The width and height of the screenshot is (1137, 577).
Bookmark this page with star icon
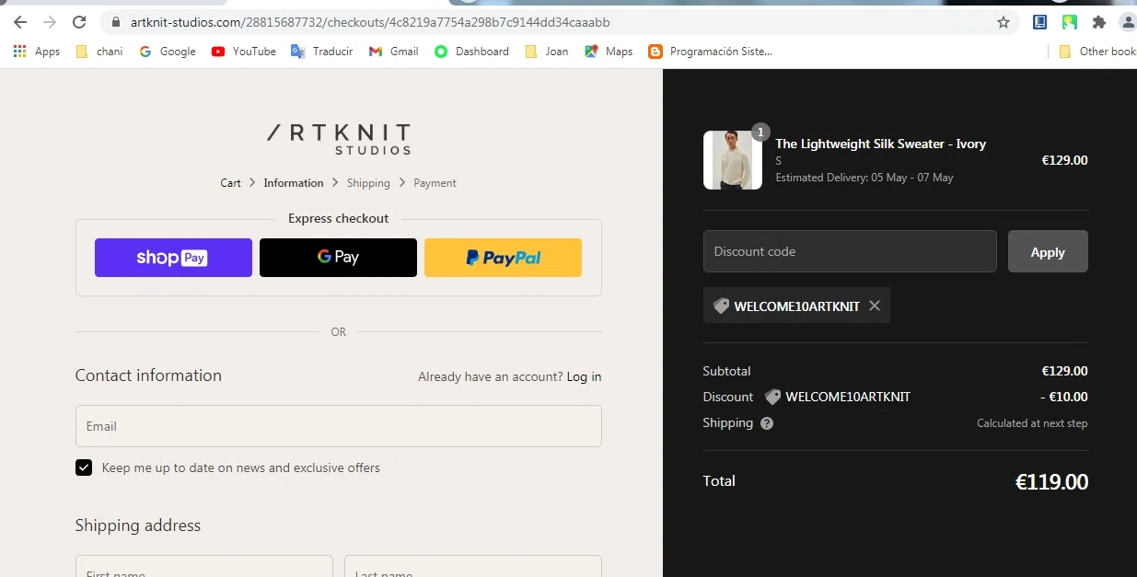[x=1004, y=22]
